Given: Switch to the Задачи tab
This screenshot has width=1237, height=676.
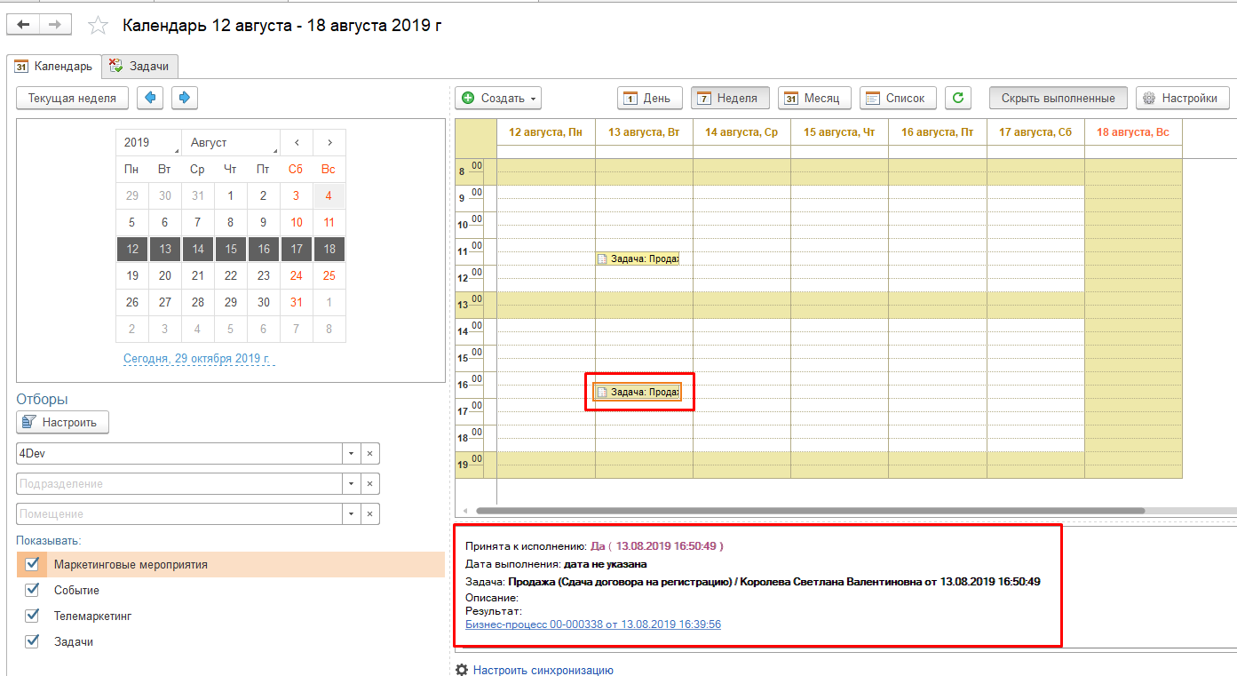Looking at the screenshot, I should coord(140,66).
